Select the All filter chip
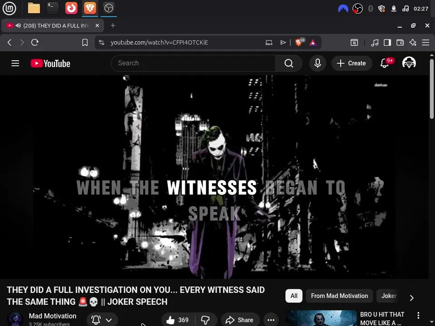Image resolution: width=435 pixels, height=326 pixels. click(294, 296)
